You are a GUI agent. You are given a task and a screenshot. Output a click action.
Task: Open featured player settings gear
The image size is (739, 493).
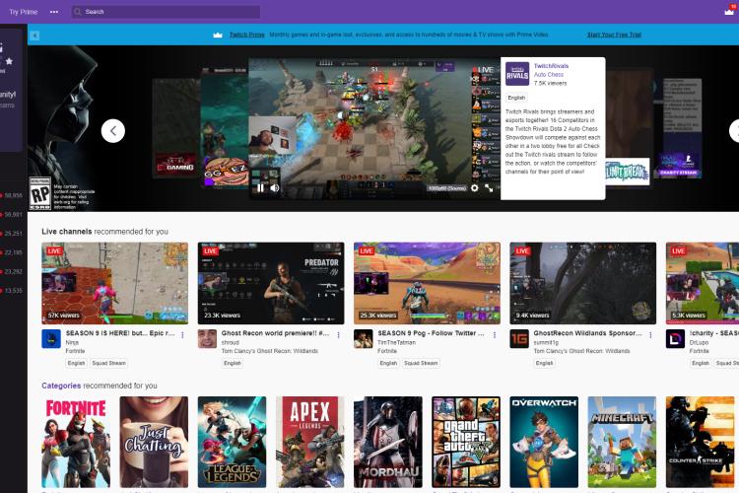click(x=475, y=187)
